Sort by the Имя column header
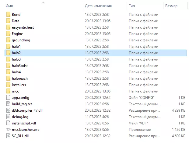This screenshot has height=143, width=189. tap(9, 6)
